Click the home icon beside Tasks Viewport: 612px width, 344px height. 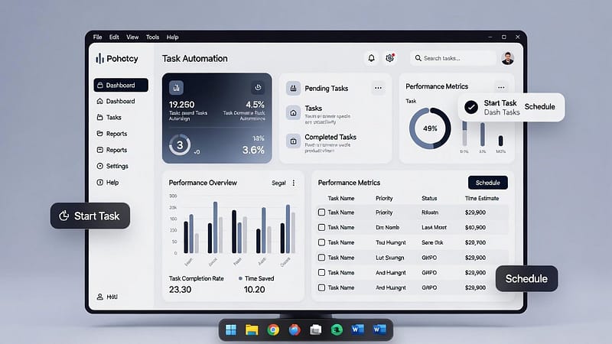293,113
